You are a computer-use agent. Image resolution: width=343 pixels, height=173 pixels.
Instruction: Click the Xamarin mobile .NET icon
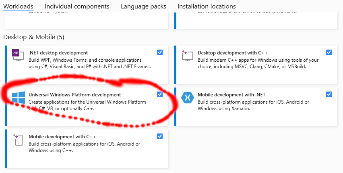[188, 98]
